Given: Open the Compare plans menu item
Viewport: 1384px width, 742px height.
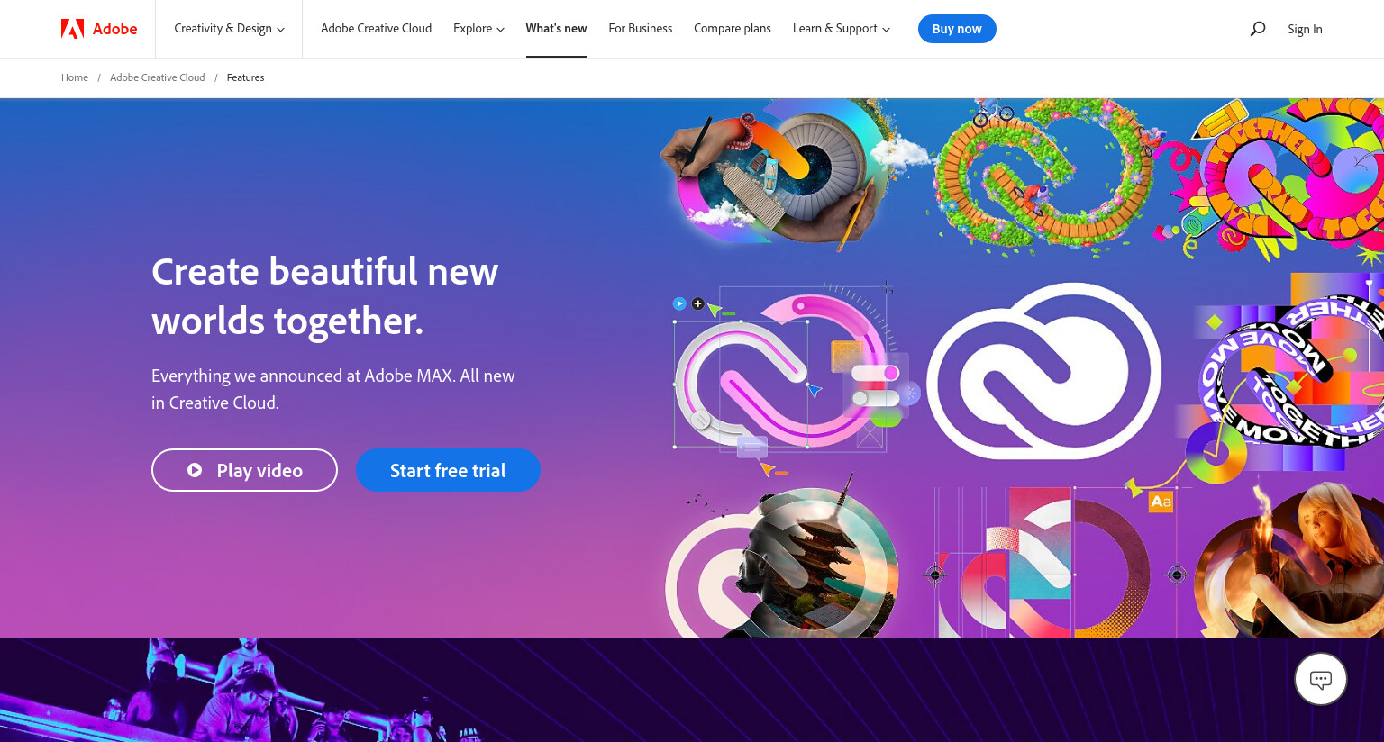Looking at the screenshot, I should tap(732, 29).
